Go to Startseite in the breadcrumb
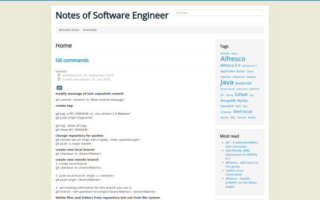This screenshot has height=200, width=320. (90, 30)
